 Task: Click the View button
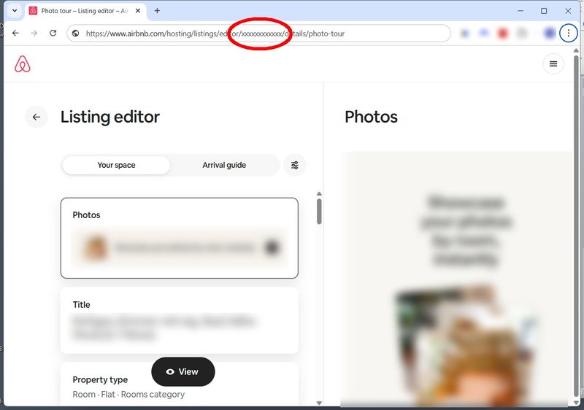coord(182,371)
